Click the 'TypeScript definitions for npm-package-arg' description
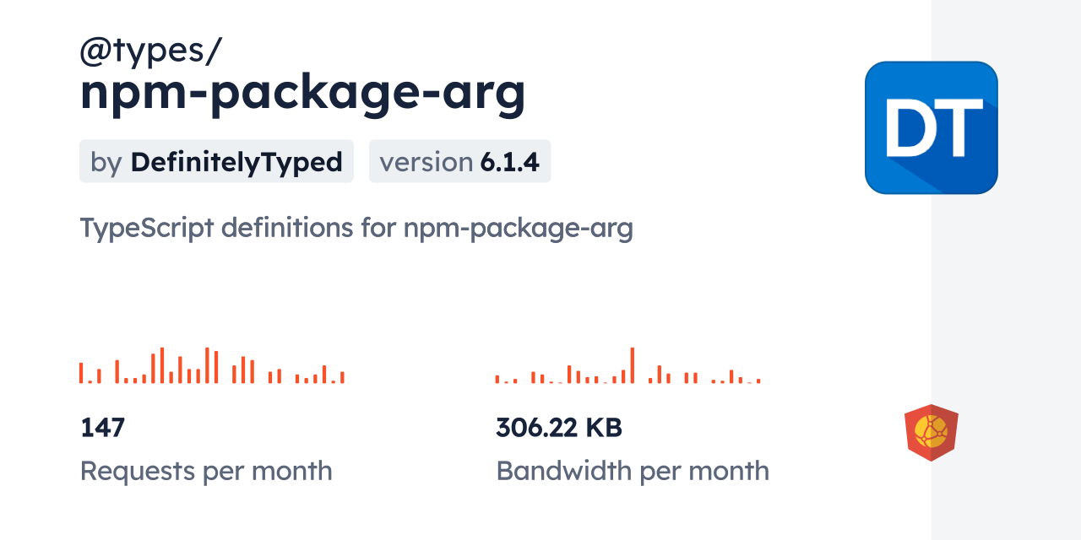The image size is (1081, 540). coord(356,228)
